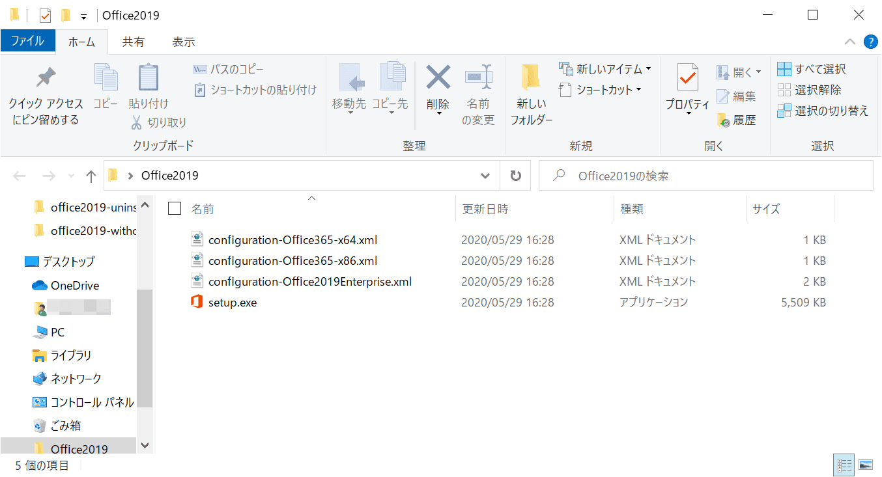Switch to the Share (共有) tab
The image size is (882, 477).
coord(134,42)
